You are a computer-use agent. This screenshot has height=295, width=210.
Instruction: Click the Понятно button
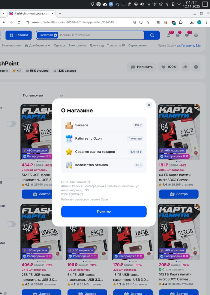tap(104, 211)
